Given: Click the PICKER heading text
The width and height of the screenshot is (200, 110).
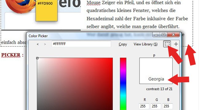Looking at the screenshot, I should pos(11,55).
